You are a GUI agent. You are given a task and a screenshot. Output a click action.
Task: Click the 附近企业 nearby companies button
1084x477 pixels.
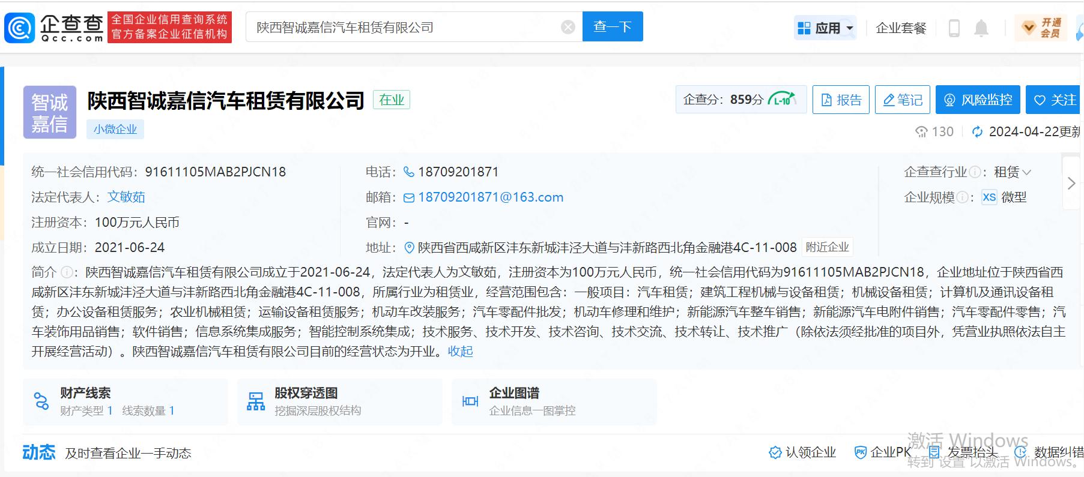pyautogui.click(x=828, y=247)
